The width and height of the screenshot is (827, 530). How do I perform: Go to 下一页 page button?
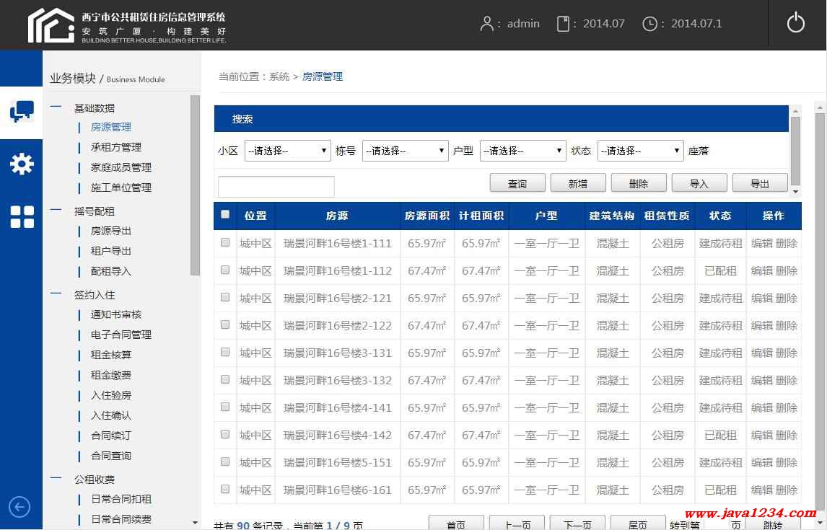577,524
